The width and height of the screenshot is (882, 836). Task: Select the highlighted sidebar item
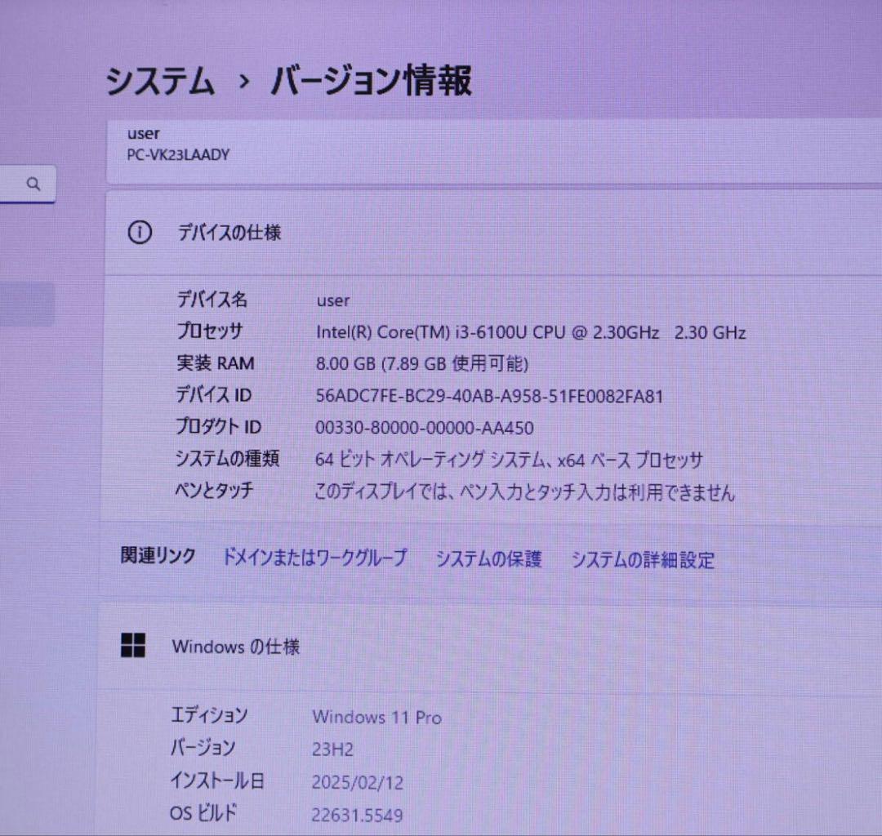click(x=27, y=304)
